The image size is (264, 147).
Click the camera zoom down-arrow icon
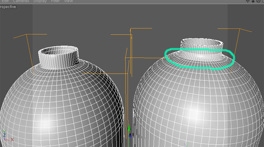click(x=253, y=1)
